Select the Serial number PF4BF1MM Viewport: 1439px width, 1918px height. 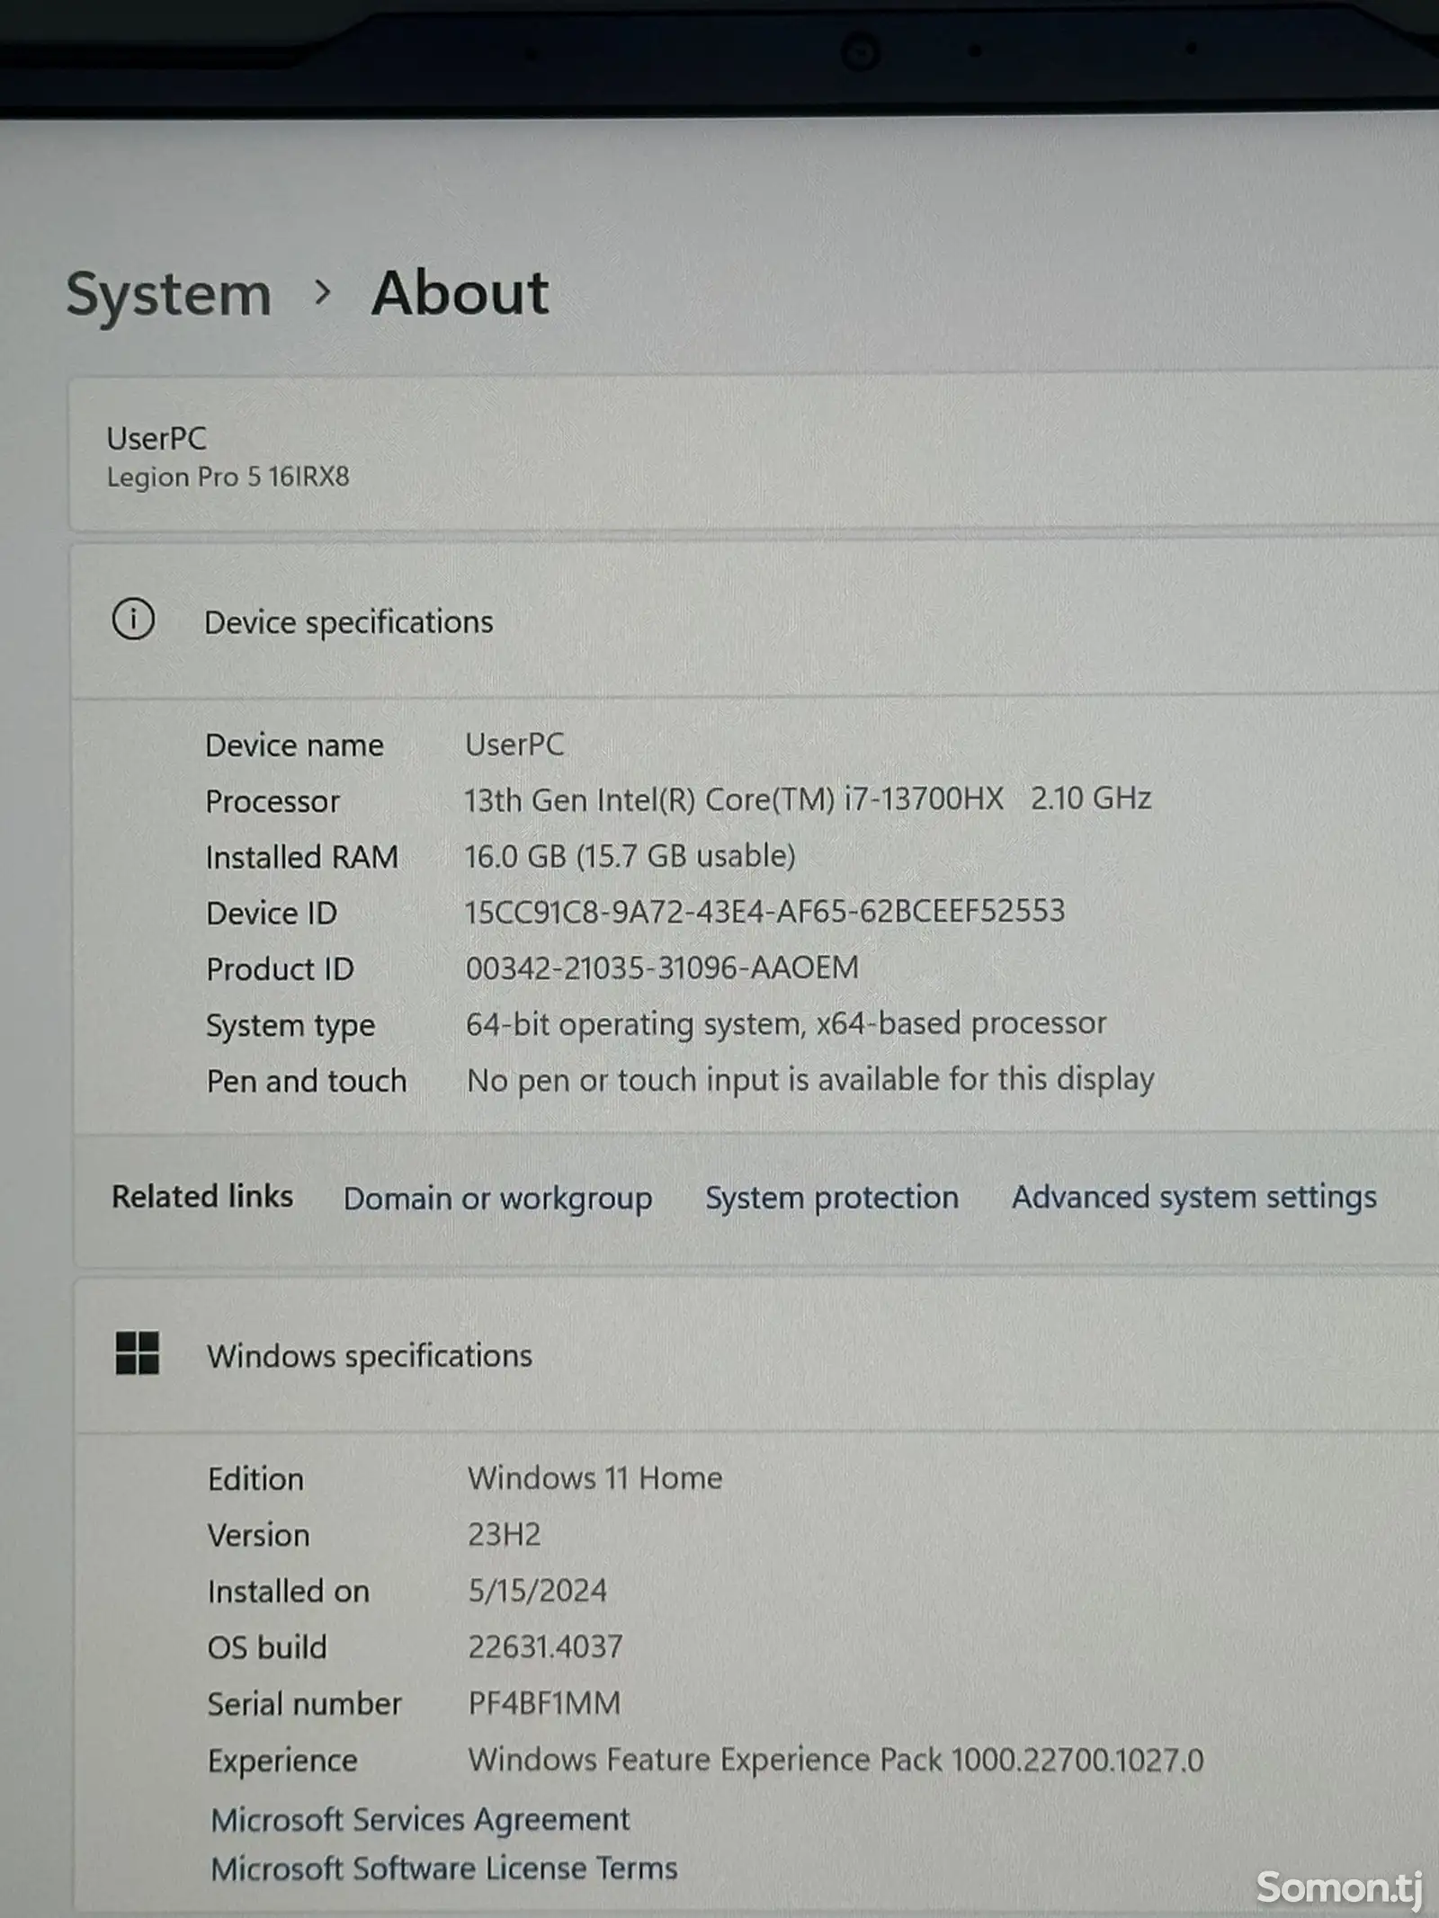click(x=544, y=1703)
